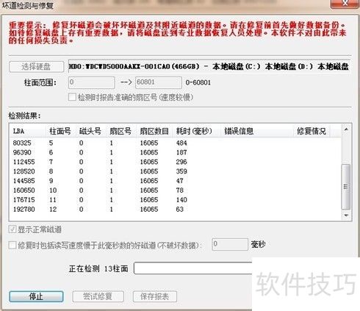Select the row with LBA 80325
Image resolution: width=360 pixels, height=311 pixels.
(175, 143)
